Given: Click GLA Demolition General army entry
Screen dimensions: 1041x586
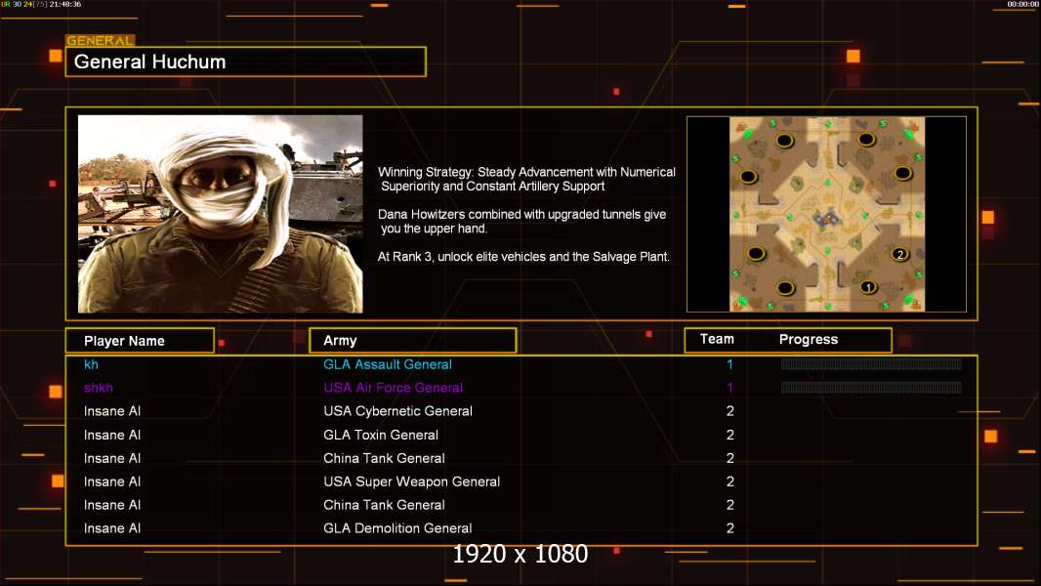Looking at the screenshot, I should click(x=397, y=528).
